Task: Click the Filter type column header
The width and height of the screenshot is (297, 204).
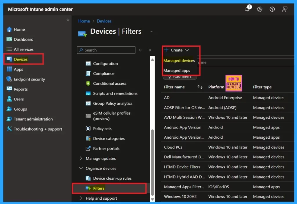Action: [262, 87]
